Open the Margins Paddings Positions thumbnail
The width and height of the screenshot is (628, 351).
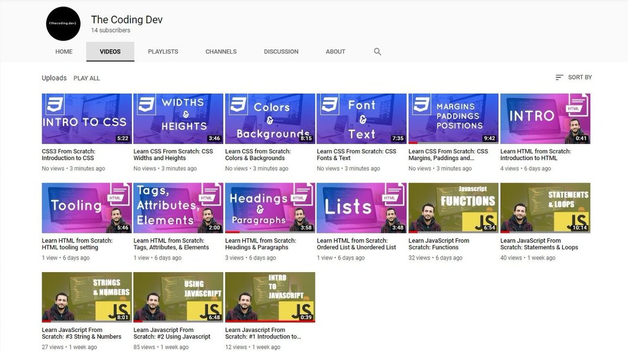click(x=453, y=119)
